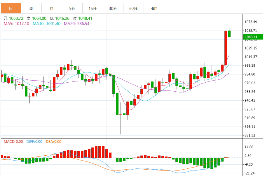Click the 1029.15 price axis label

pos(251,48)
